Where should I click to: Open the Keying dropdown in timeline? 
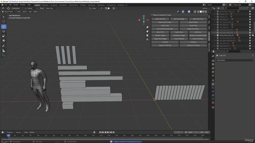[x=19, y=132]
